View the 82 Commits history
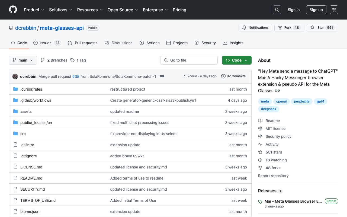The width and height of the screenshot is (347, 217). point(233,76)
